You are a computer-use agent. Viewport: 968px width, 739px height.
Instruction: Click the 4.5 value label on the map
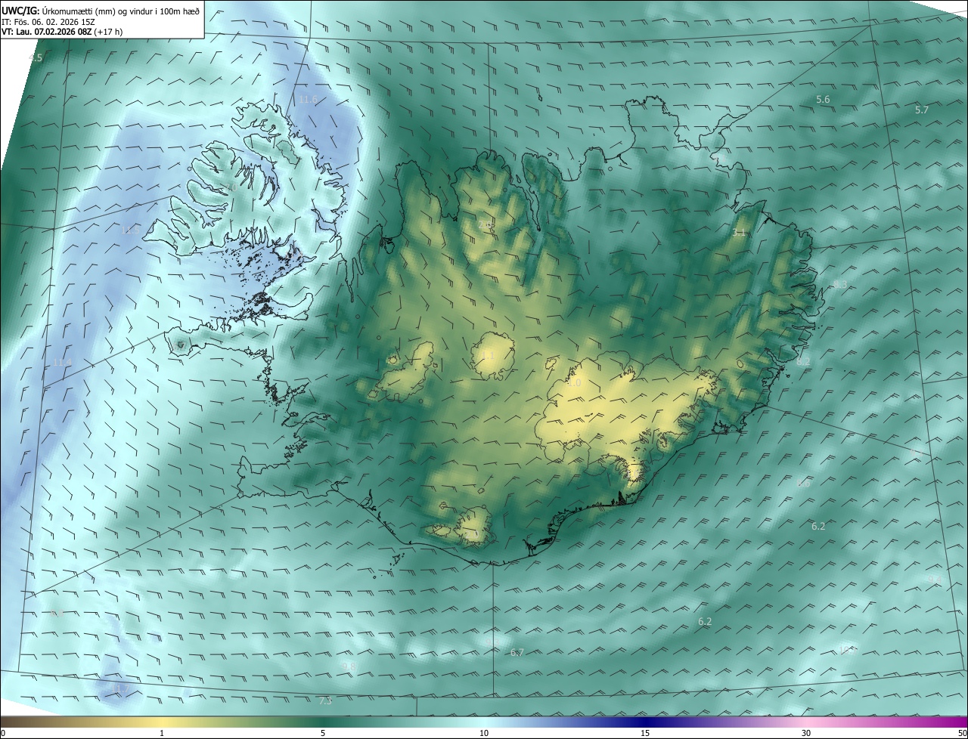[36, 57]
